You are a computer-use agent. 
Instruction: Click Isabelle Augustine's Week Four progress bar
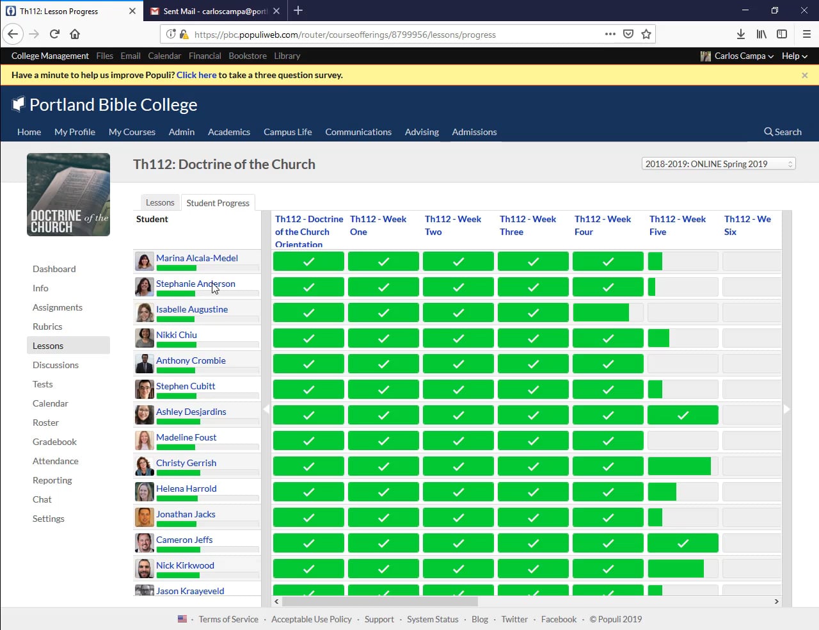pyautogui.click(x=608, y=312)
